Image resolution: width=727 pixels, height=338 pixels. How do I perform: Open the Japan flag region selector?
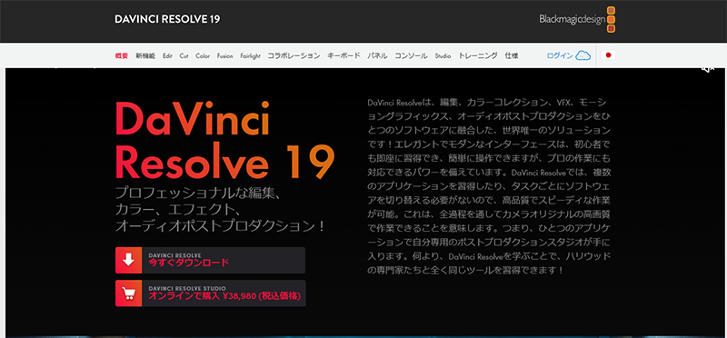[x=608, y=55]
